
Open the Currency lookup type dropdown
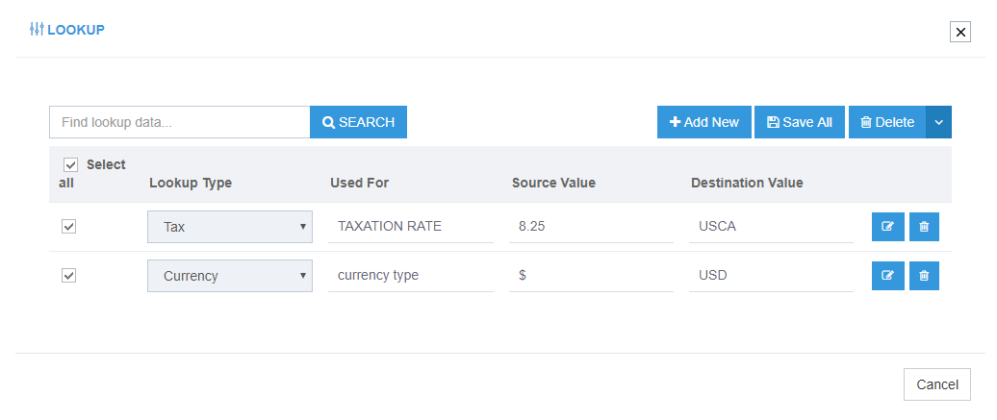[x=230, y=276]
